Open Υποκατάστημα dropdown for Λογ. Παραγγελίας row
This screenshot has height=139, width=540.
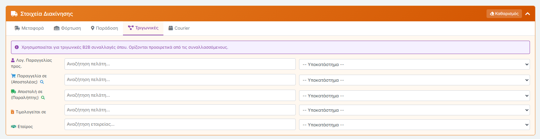414,64
